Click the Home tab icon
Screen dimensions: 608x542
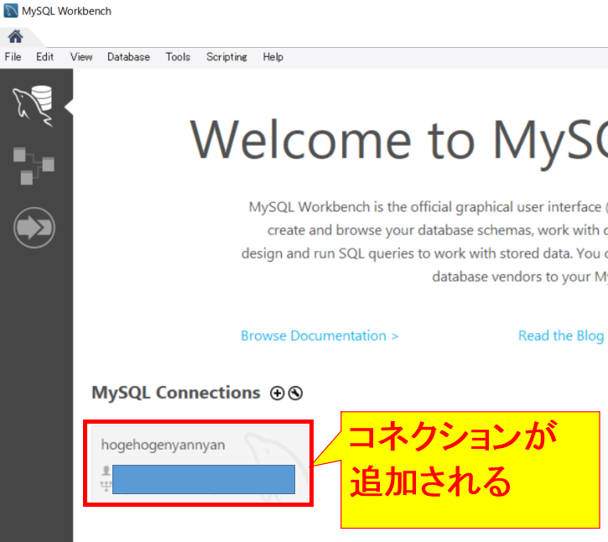click(x=15, y=37)
